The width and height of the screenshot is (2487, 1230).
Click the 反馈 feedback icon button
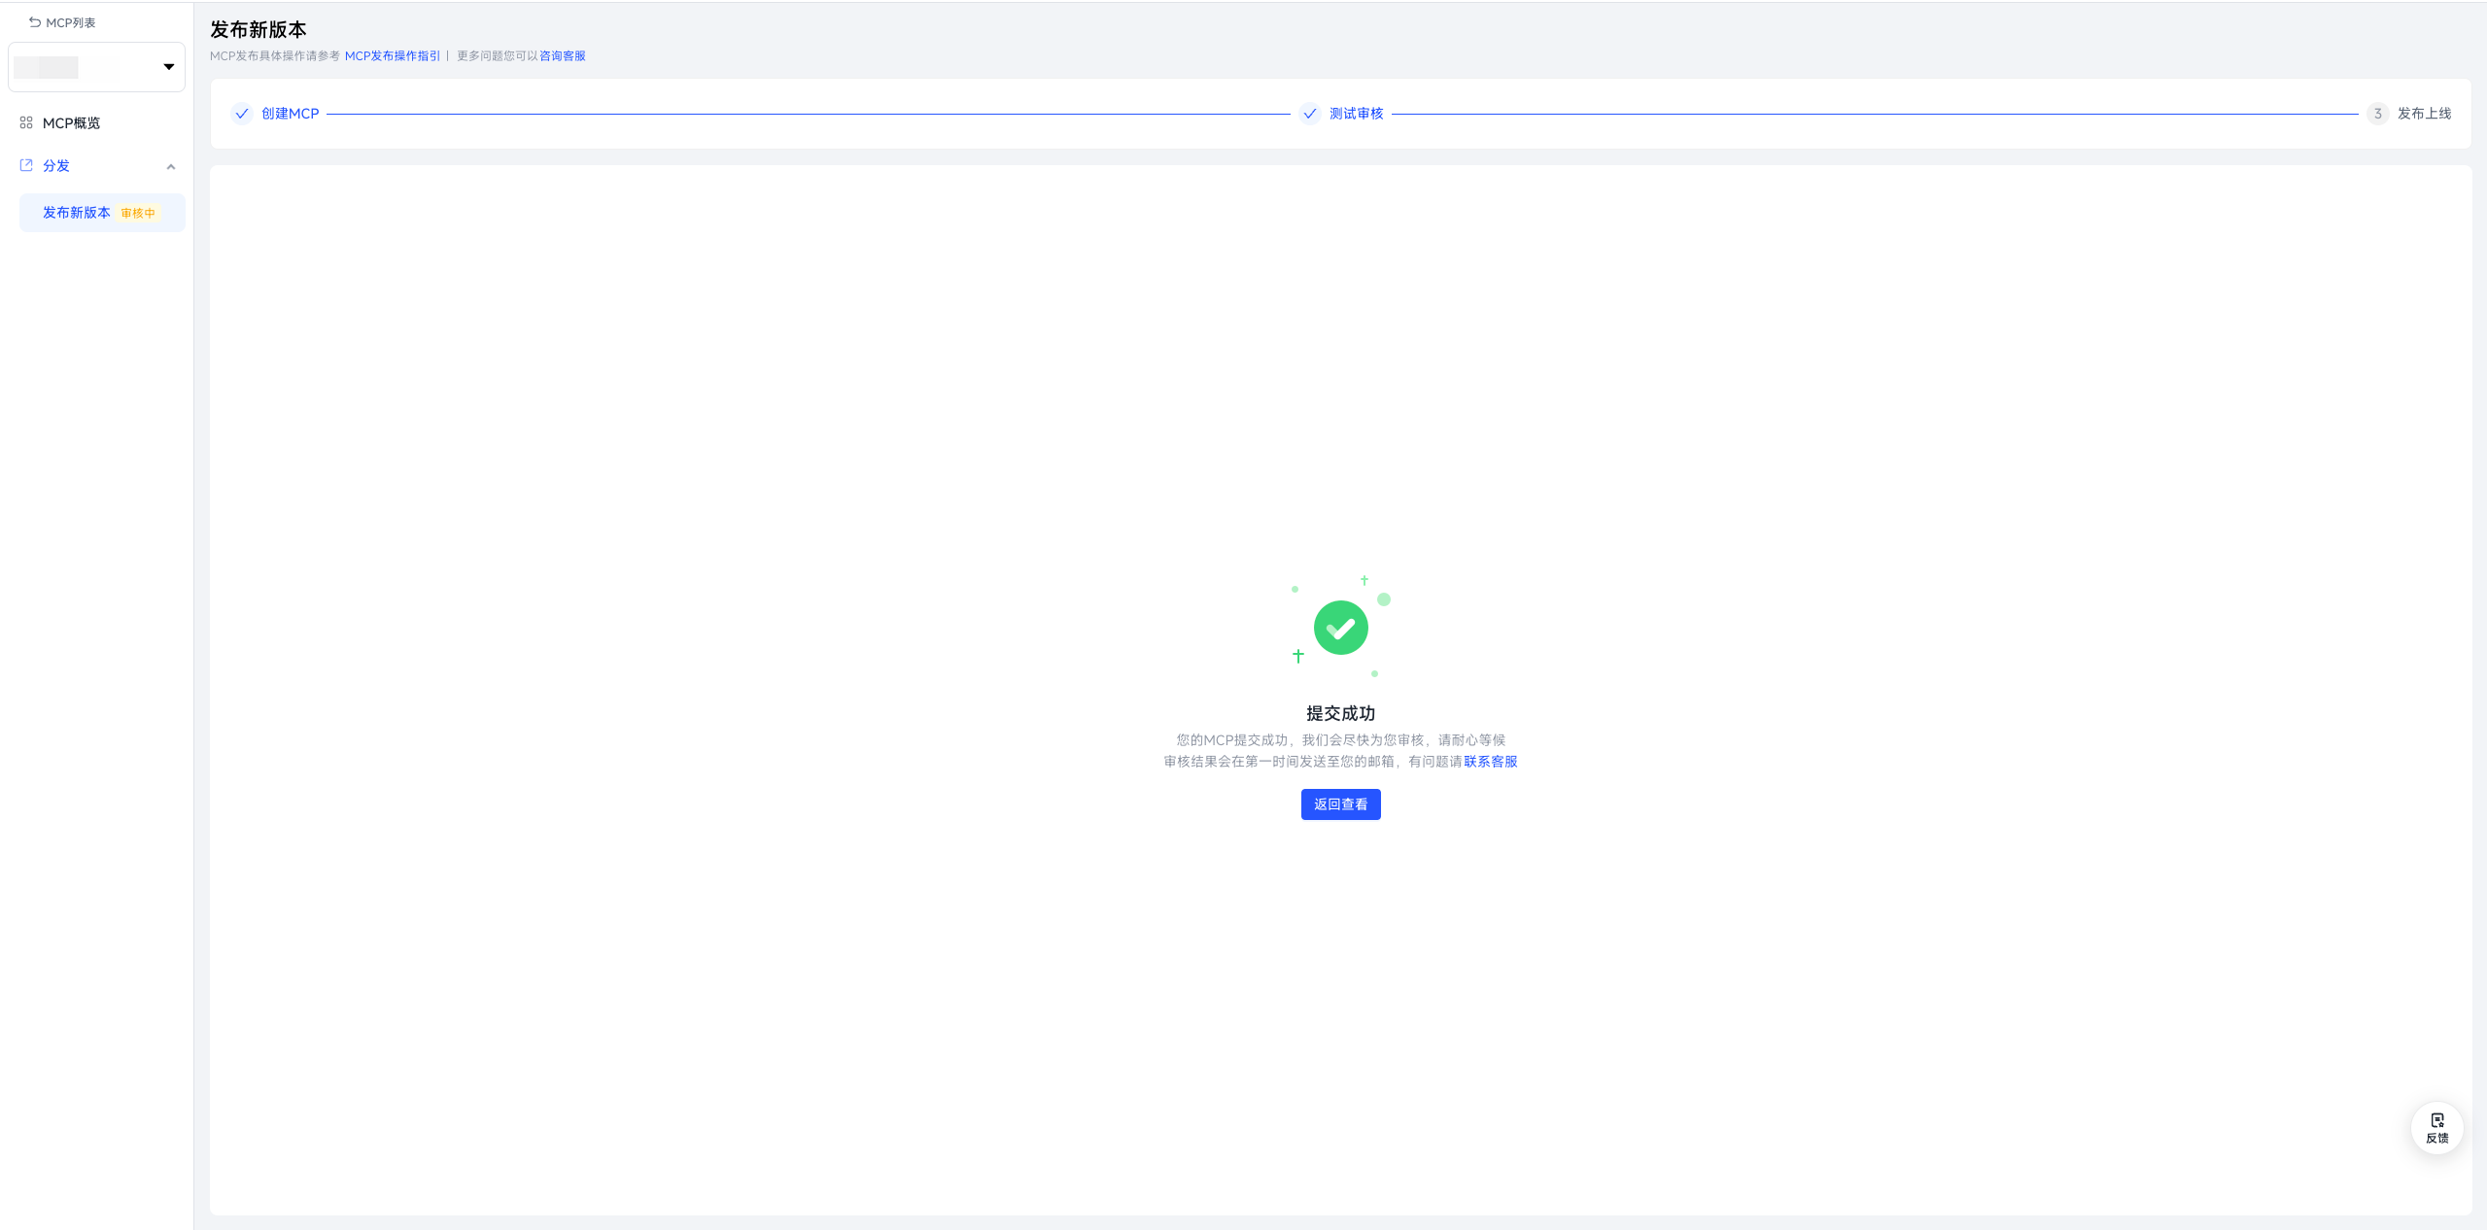click(x=2436, y=1127)
